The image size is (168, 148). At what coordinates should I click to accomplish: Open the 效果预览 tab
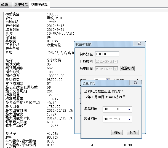[x=21, y=5]
